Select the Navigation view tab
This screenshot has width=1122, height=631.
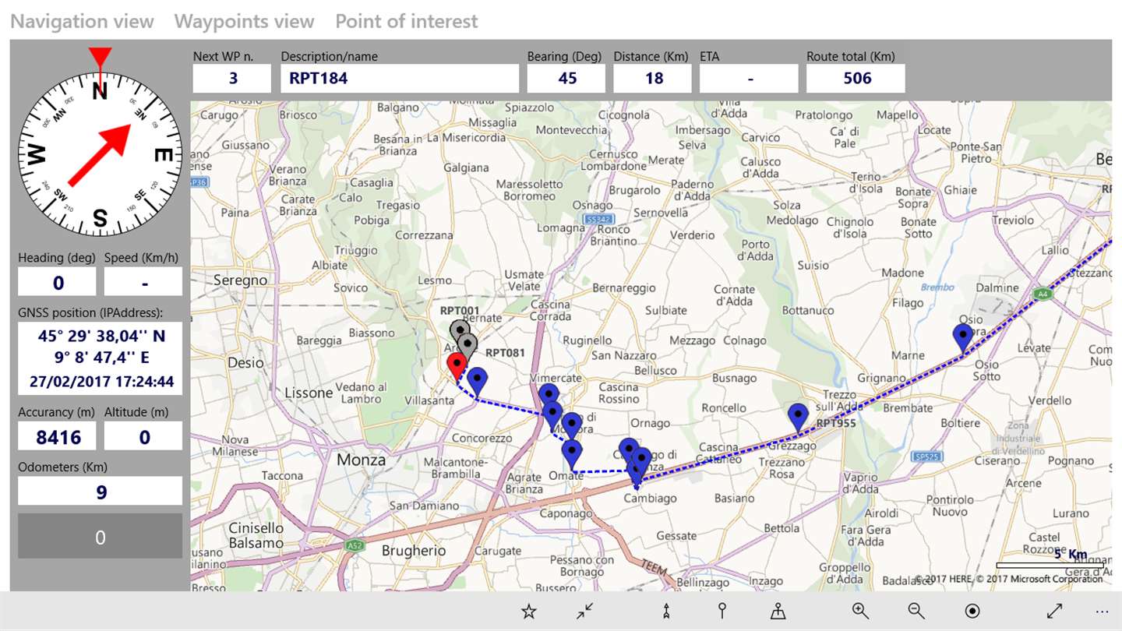click(x=82, y=21)
